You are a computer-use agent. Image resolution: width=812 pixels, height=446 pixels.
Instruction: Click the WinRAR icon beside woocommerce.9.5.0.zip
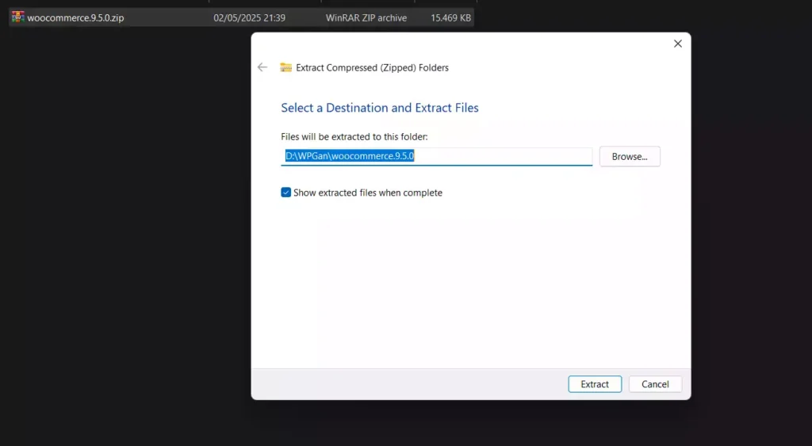click(x=18, y=17)
